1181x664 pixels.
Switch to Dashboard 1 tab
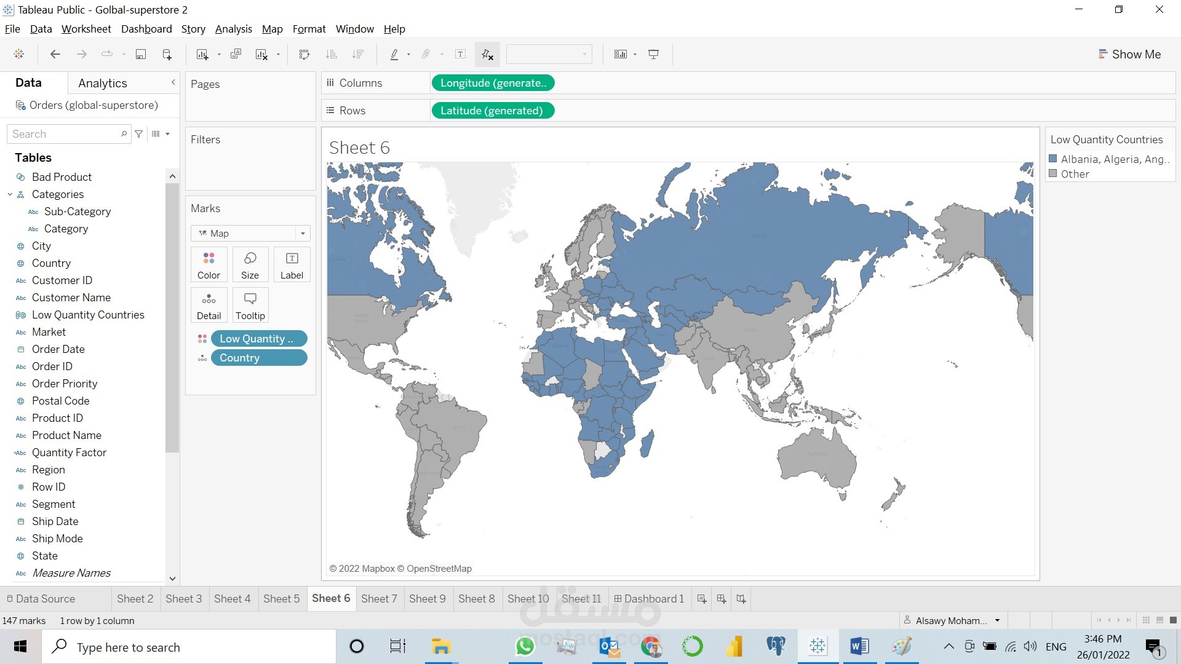pos(649,599)
